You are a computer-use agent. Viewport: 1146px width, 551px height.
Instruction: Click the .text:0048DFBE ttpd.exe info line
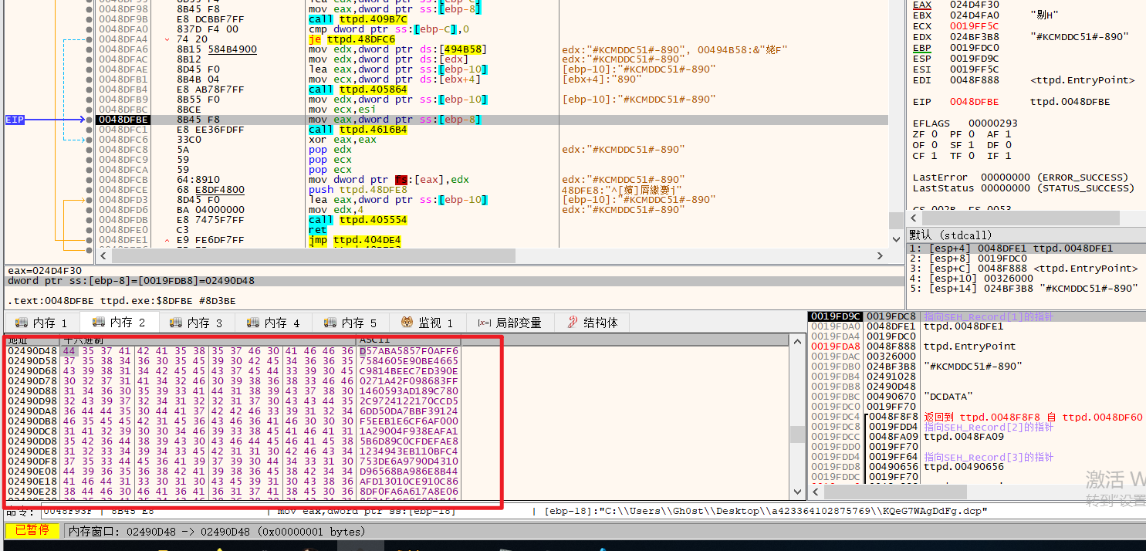[122, 300]
